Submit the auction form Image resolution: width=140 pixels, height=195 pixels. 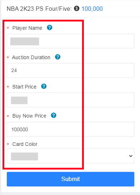71,179
